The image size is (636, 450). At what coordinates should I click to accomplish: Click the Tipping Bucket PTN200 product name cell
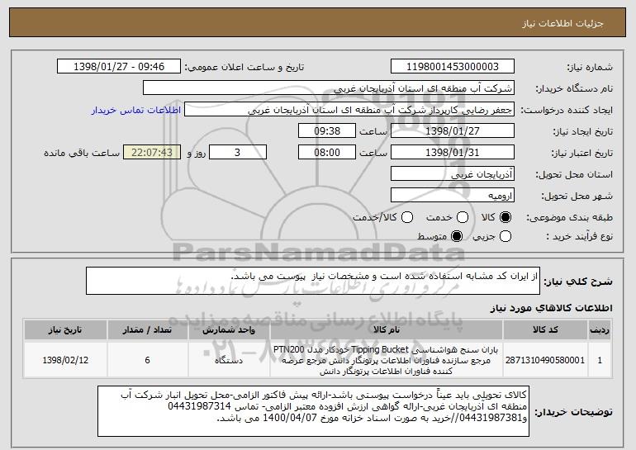tap(387, 360)
